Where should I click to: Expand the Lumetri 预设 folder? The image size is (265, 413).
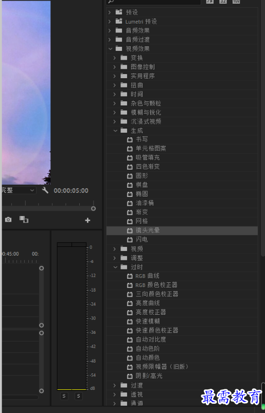pyautogui.click(x=110, y=21)
